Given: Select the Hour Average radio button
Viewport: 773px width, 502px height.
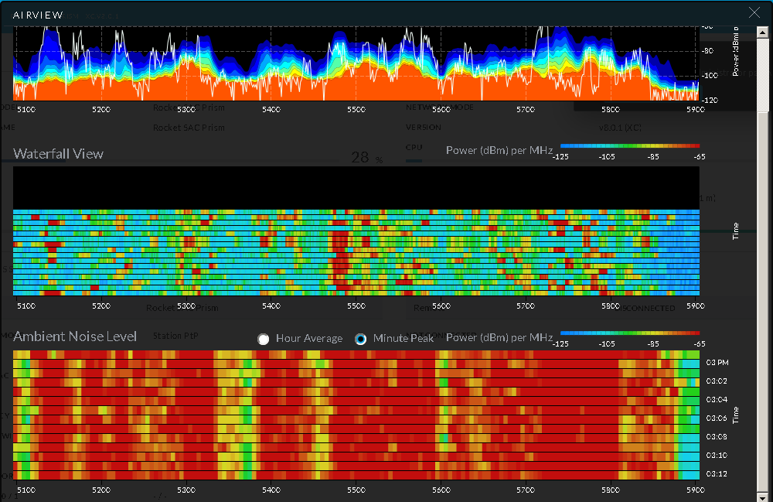Looking at the screenshot, I should pyautogui.click(x=264, y=340).
